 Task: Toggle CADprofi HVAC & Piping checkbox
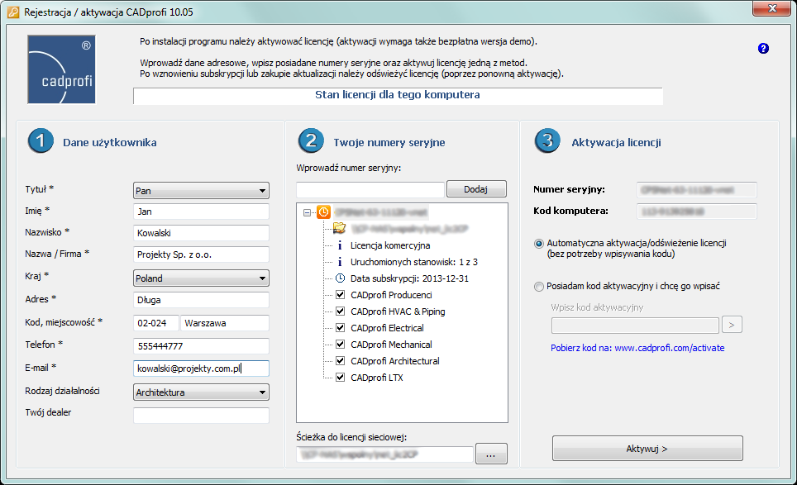(341, 311)
